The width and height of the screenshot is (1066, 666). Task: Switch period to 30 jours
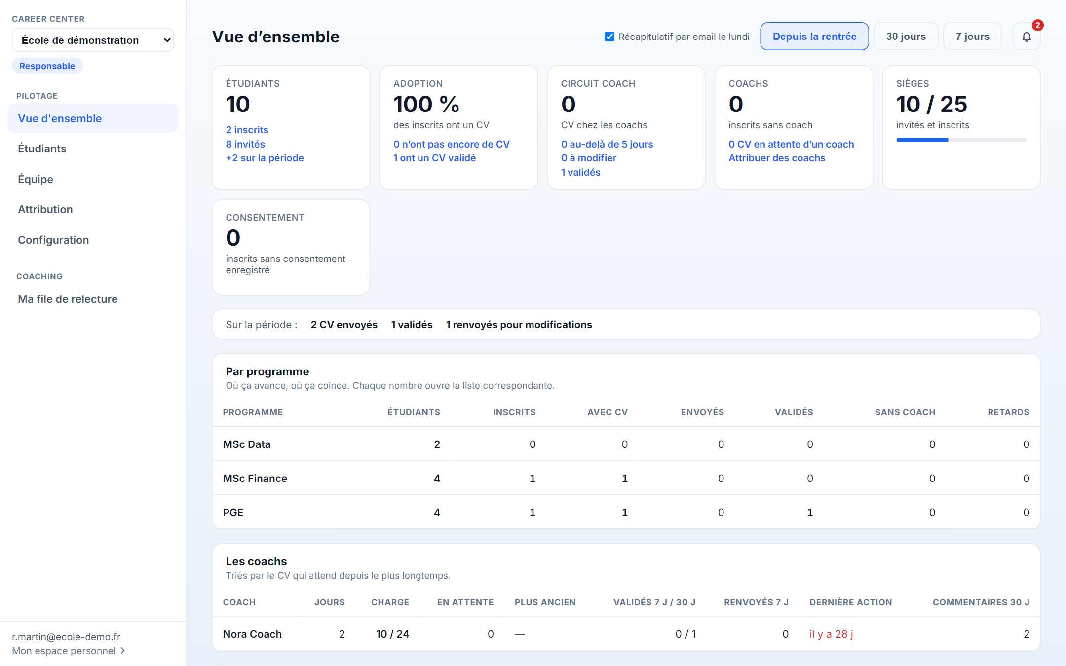pyautogui.click(x=906, y=37)
